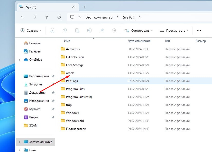Expand chevron after Sys (C:) in address bar
212x152 pixels.
tap(140, 17)
